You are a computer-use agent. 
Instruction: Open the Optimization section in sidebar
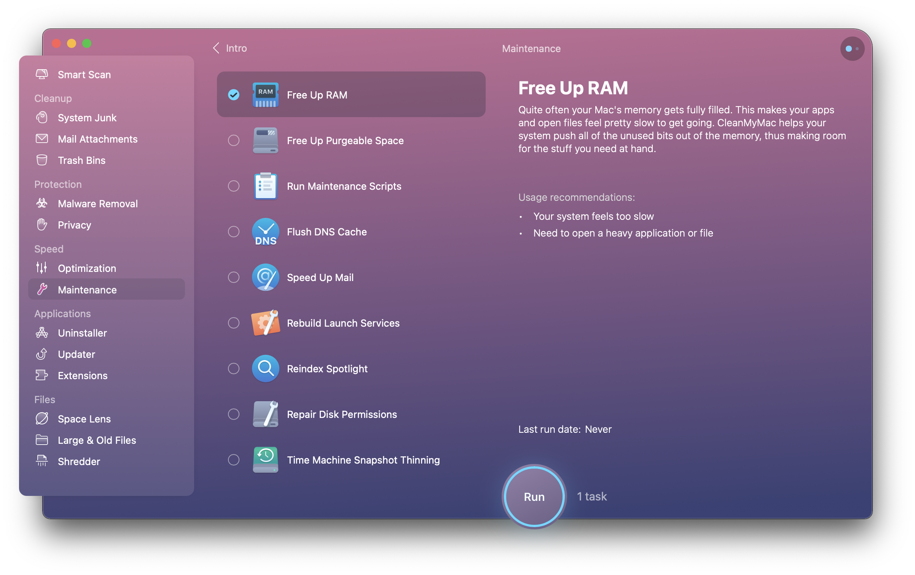click(x=87, y=268)
